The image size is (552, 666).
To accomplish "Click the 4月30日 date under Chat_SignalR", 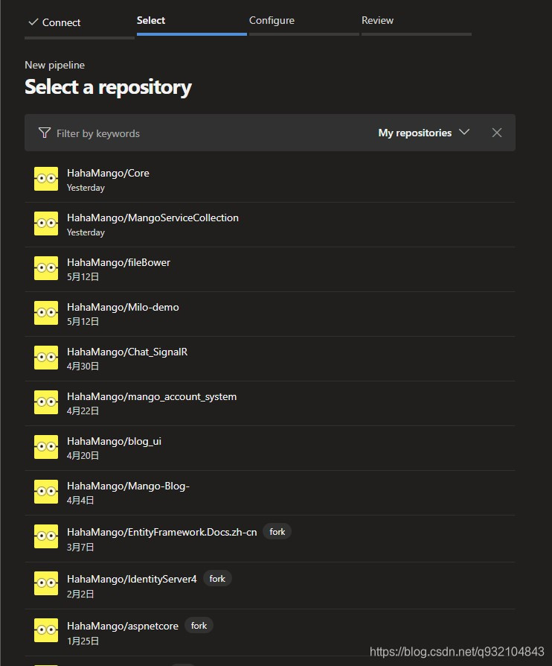I will click(x=83, y=366).
